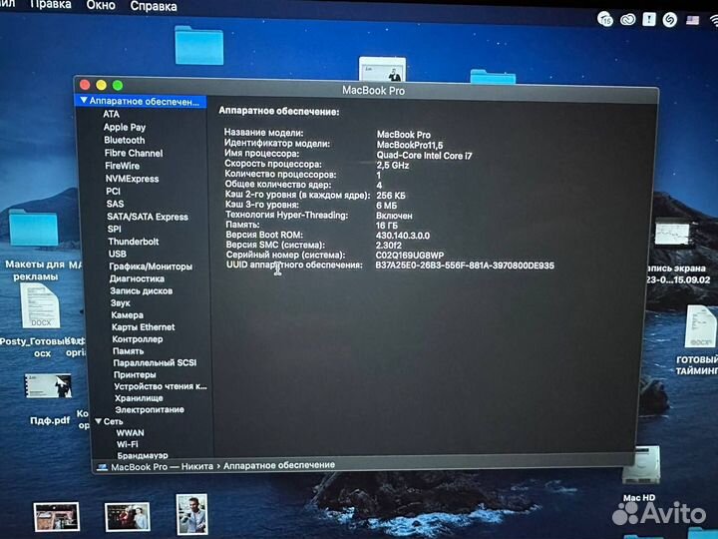
Task: Click the hardware UUID value
Action: click(x=465, y=266)
